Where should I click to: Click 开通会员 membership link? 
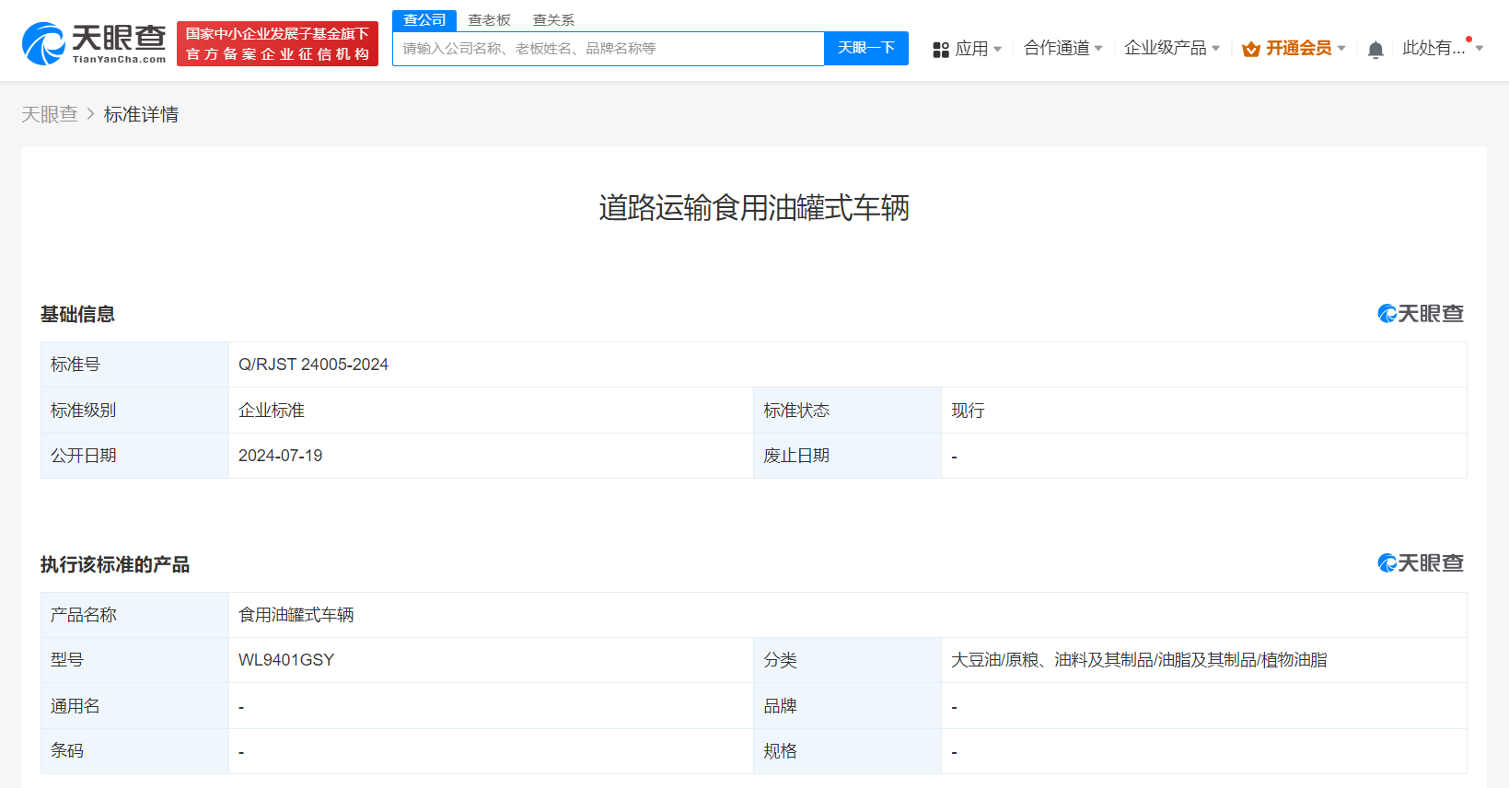[x=1298, y=48]
